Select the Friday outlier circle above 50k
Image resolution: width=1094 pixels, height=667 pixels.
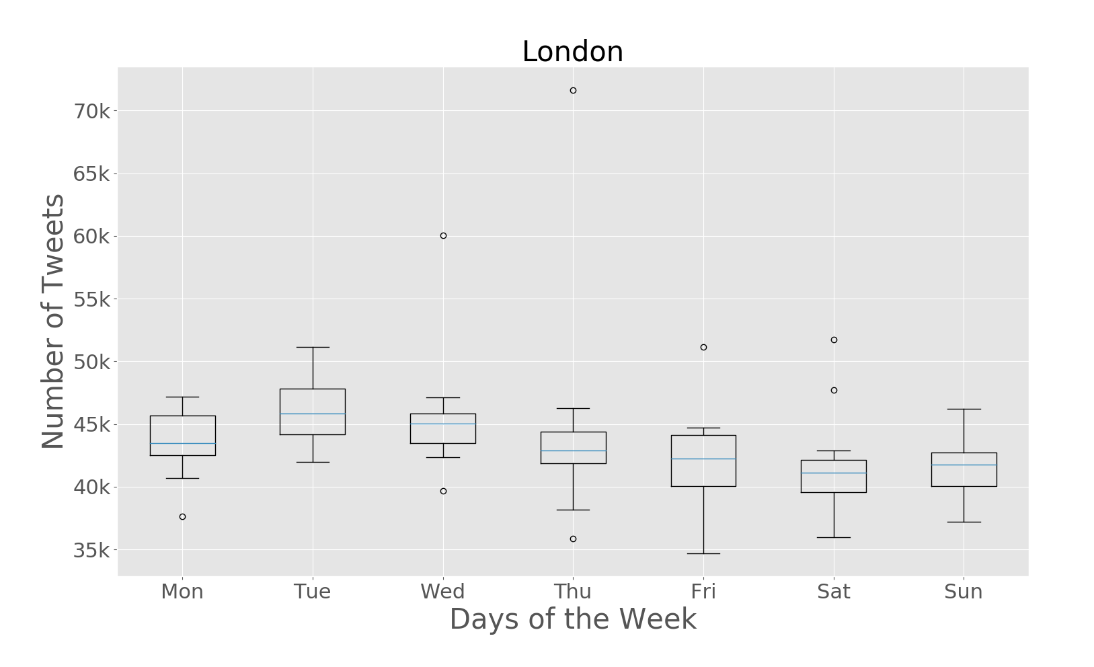click(703, 347)
